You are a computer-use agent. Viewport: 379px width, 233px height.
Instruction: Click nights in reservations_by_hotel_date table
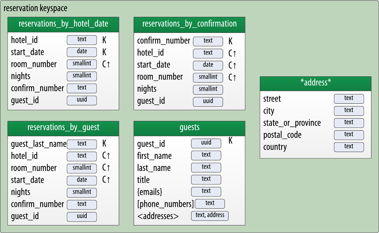point(21,76)
